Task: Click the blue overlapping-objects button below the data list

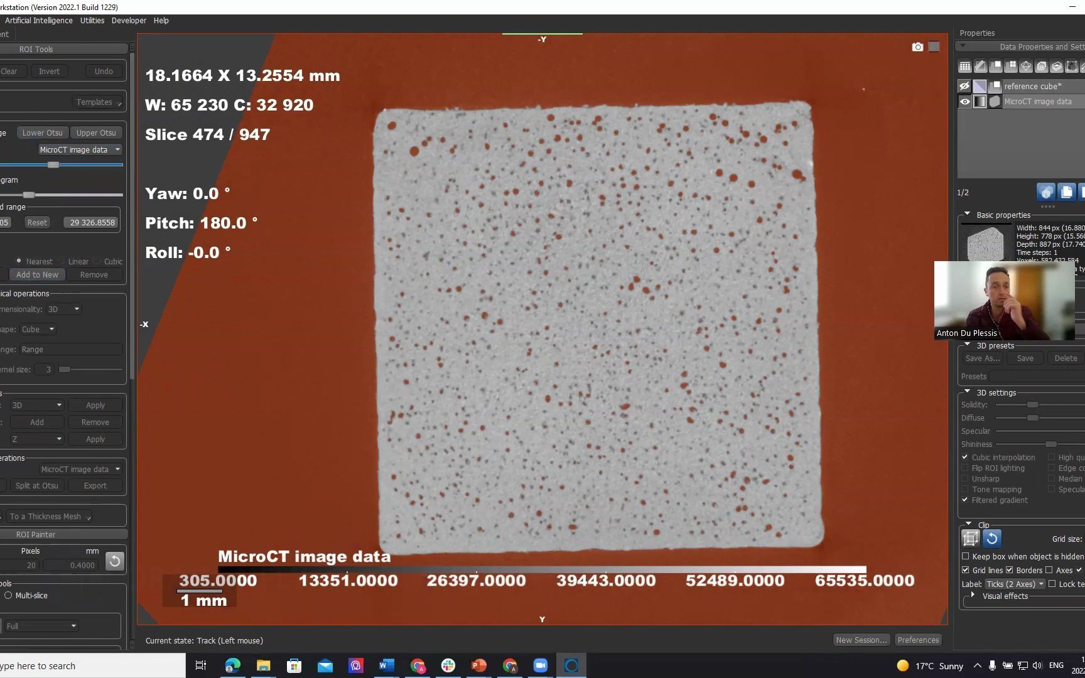Action: pyautogui.click(x=1046, y=192)
